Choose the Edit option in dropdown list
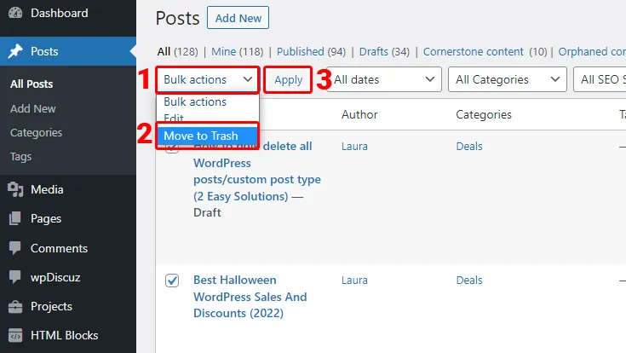Image resolution: width=626 pixels, height=353 pixels. (x=208, y=118)
